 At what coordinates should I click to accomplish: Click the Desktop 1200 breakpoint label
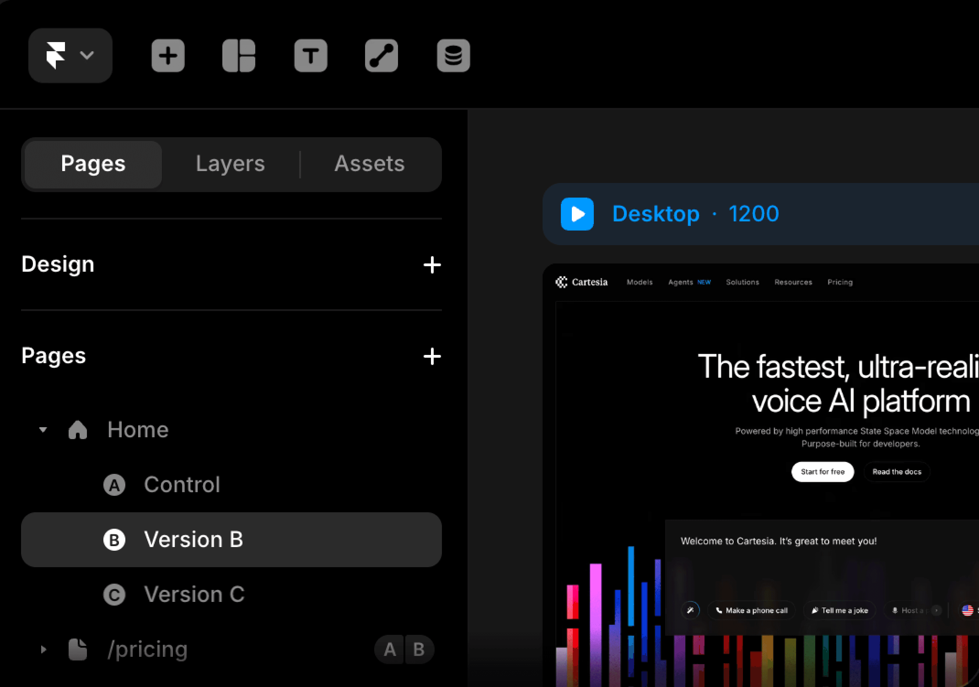point(695,214)
